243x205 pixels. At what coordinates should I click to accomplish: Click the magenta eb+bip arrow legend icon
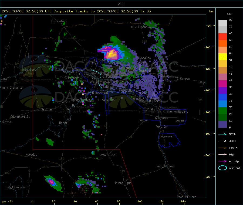[222, 161]
